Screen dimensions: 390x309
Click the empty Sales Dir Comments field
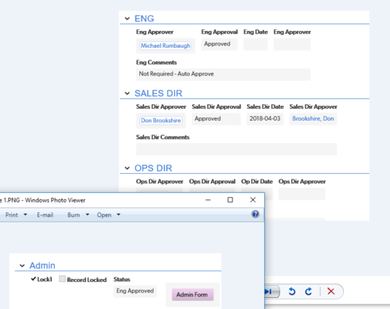pos(236,149)
